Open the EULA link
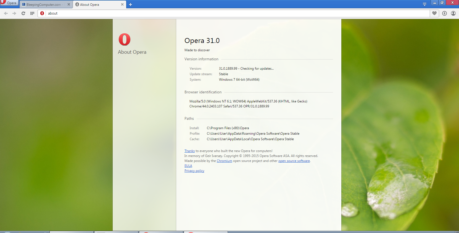 (188, 166)
